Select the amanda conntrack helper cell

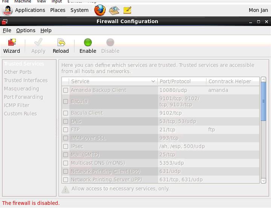(x=218, y=90)
